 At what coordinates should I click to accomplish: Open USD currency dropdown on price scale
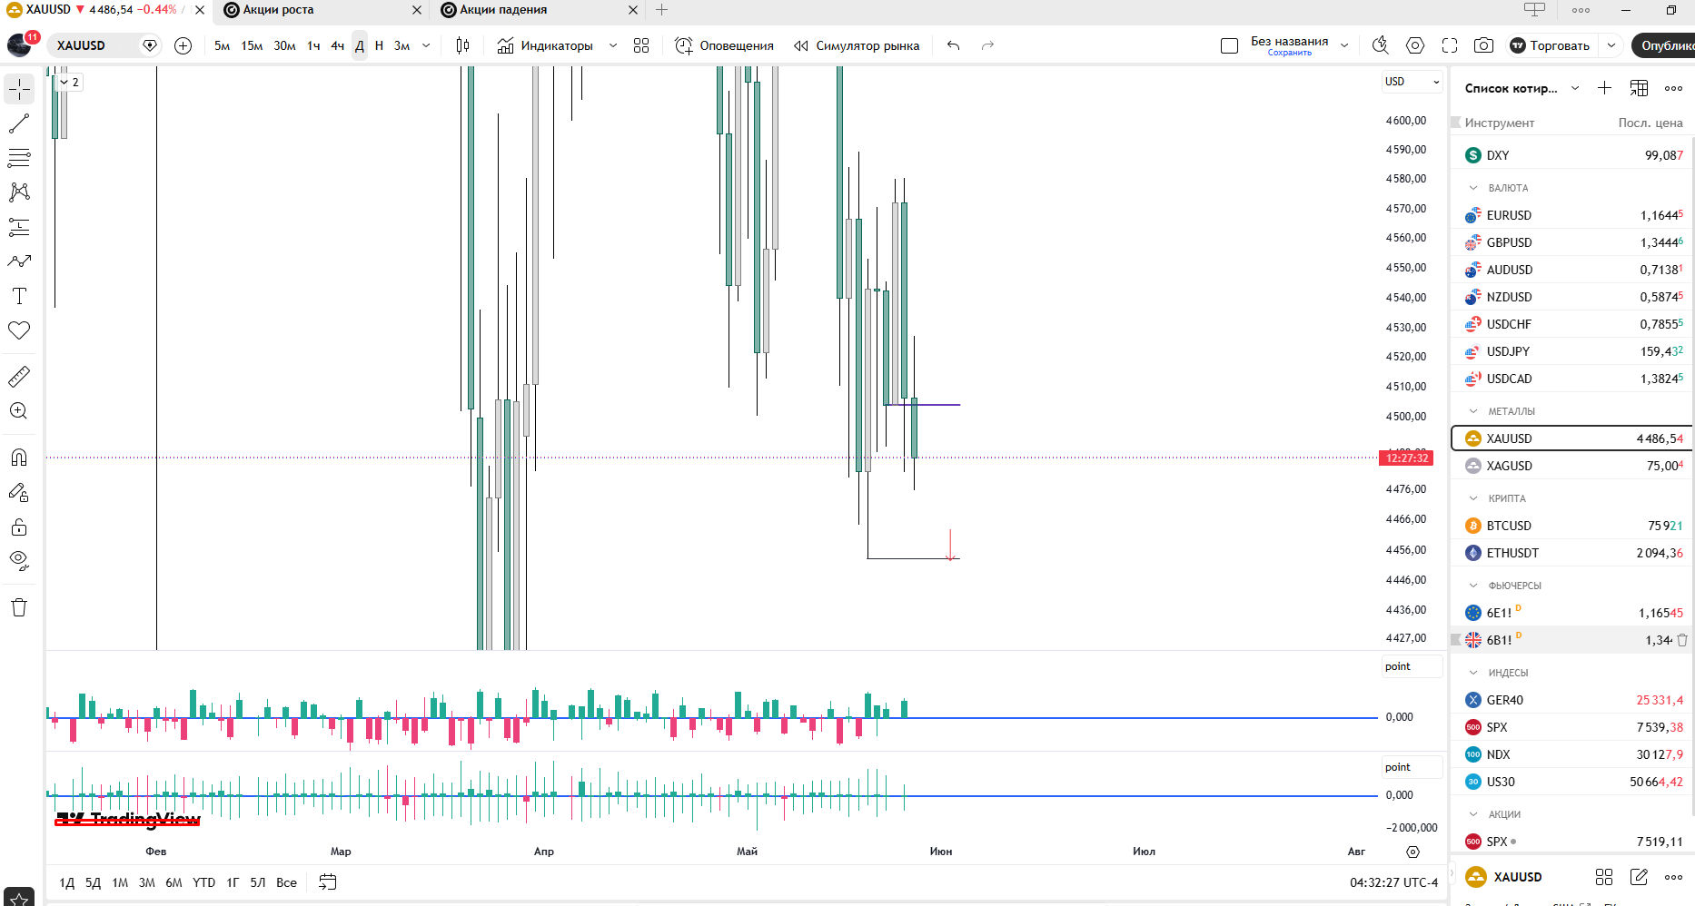(1412, 82)
